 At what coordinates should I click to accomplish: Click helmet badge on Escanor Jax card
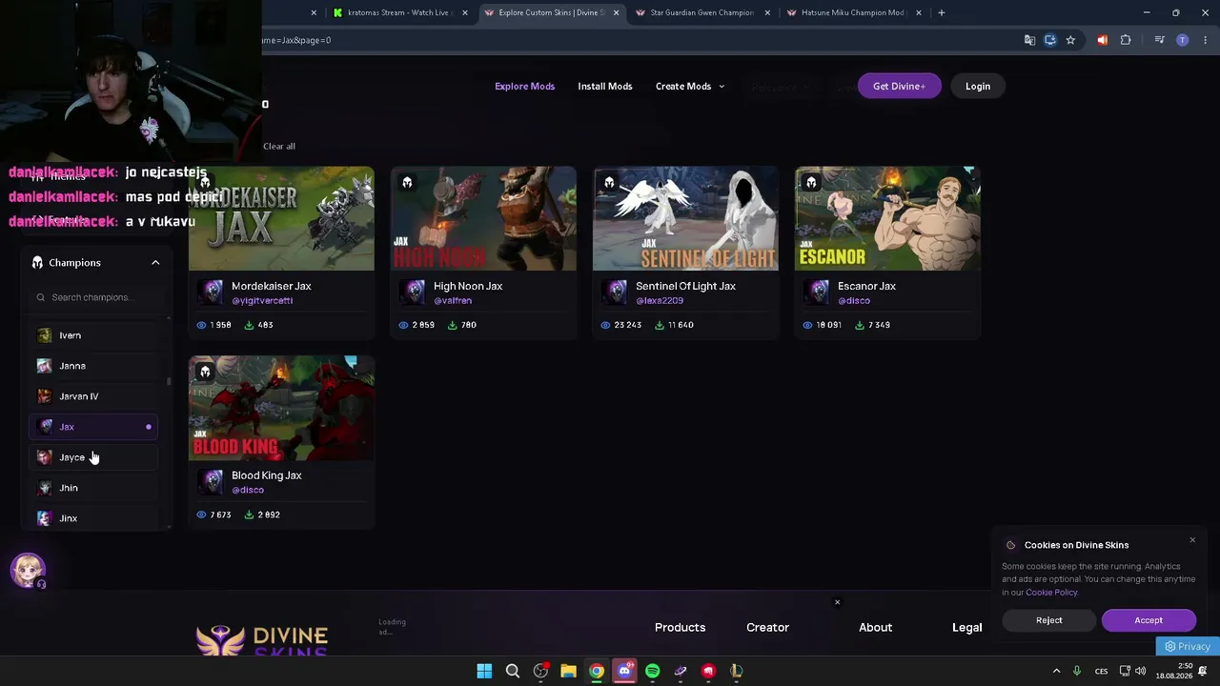click(811, 183)
